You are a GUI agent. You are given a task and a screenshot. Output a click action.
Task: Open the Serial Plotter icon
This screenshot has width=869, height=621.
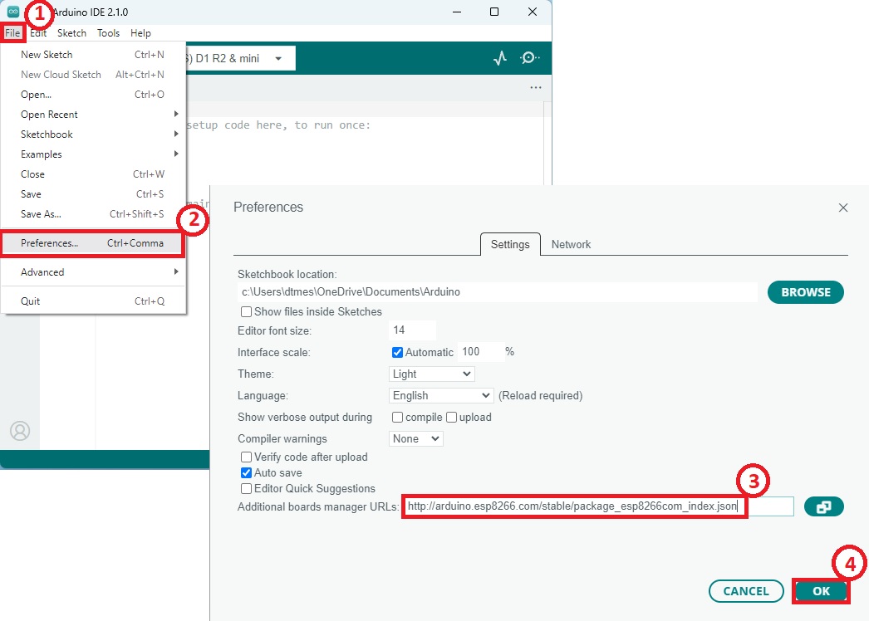pos(499,58)
